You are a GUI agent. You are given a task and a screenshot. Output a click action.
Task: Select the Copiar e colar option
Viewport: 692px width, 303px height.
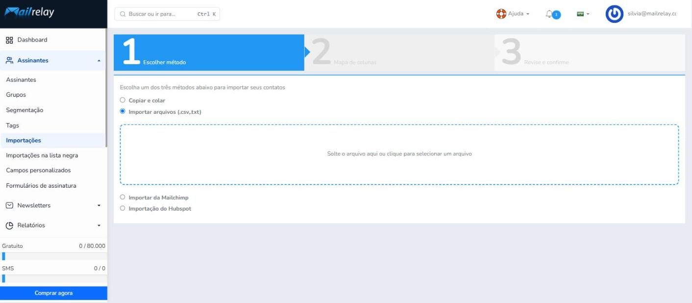coord(123,100)
